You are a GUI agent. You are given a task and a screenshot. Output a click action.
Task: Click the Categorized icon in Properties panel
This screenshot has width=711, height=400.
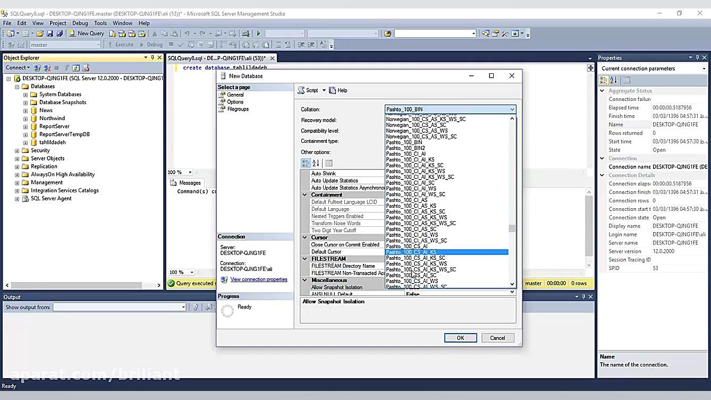[x=604, y=80]
